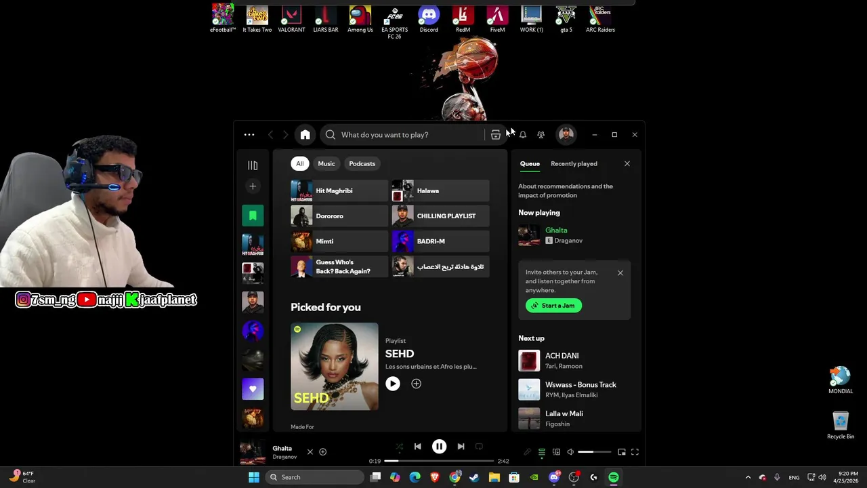The width and height of the screenshot is (867, 488).
Task: Create a playlist with the plus icon
Action: (x=253, y=186)
